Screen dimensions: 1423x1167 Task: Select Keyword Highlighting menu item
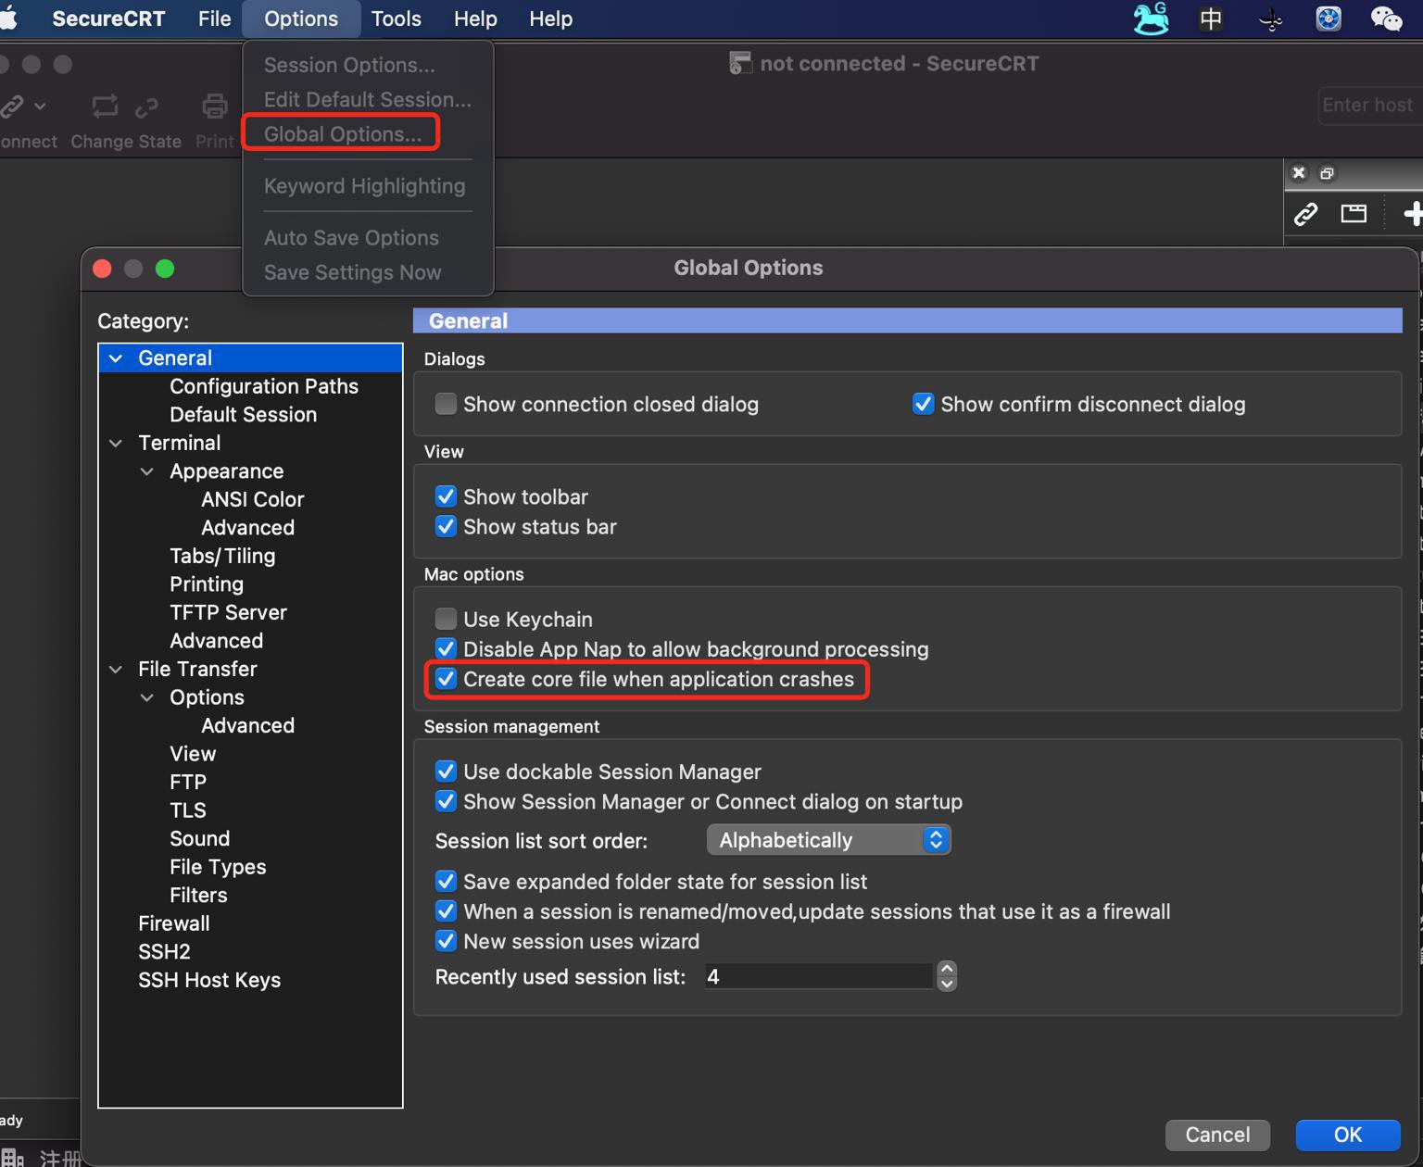coord(364,186)
